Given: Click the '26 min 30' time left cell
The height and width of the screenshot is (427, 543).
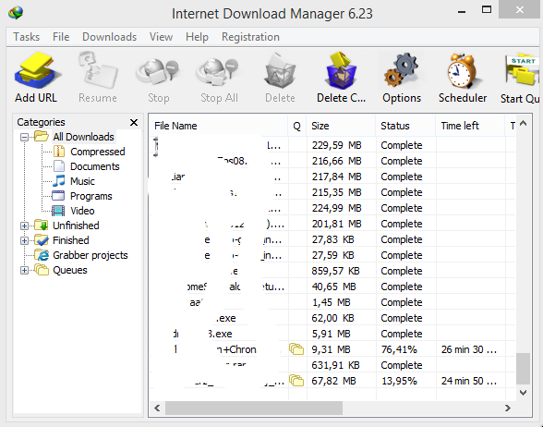Looking at the screenshot, I should coord(469,349).
